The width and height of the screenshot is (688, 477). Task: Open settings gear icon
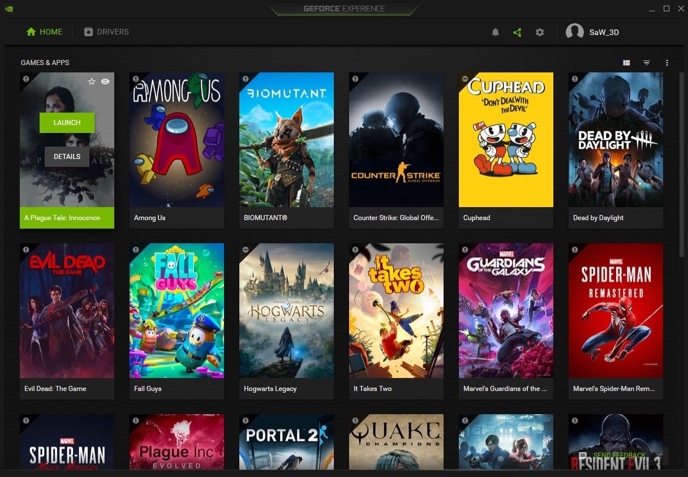tap(540, 32)
